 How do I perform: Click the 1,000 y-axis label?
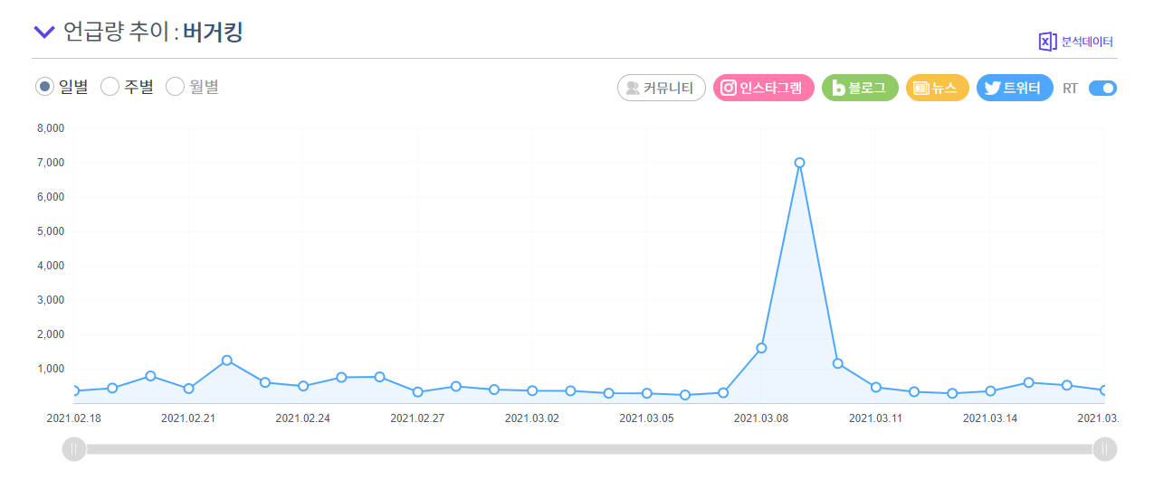pyautogui.click(x=50, y=369)
